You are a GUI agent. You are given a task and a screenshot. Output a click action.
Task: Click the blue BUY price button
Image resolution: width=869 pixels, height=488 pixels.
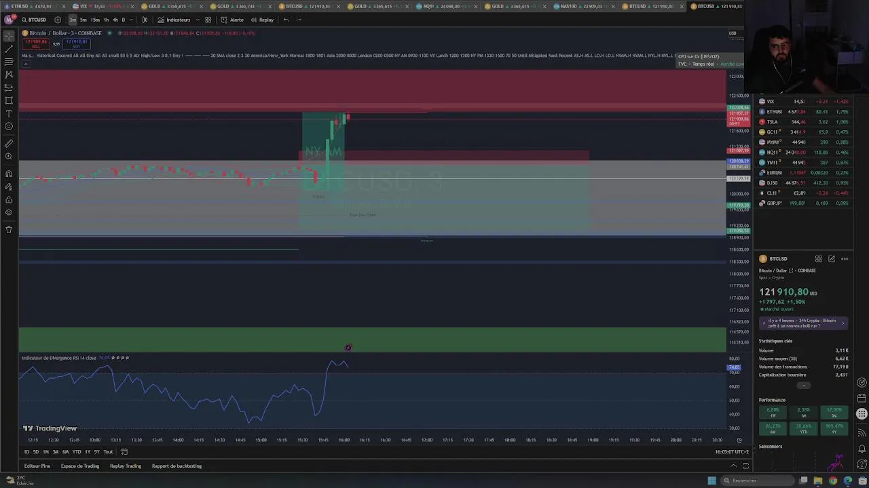[x=77, y=44]
